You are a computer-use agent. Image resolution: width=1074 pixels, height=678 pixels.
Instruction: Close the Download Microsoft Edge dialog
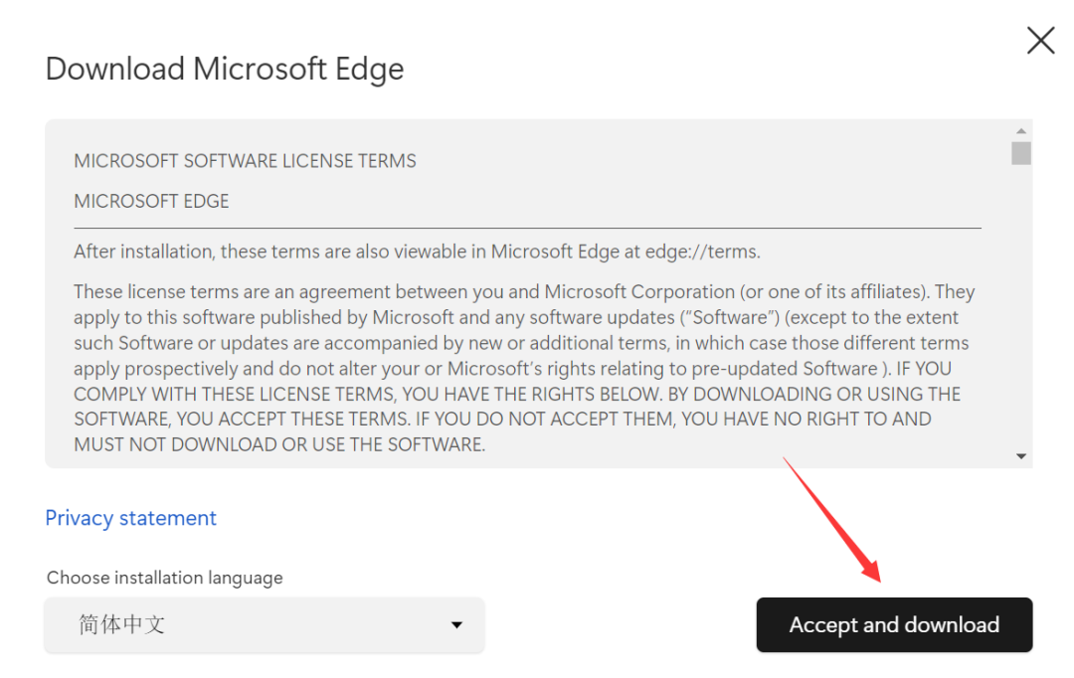1040,41
